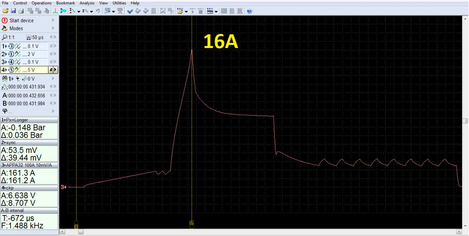Click the Modes label

pos(16,28)
